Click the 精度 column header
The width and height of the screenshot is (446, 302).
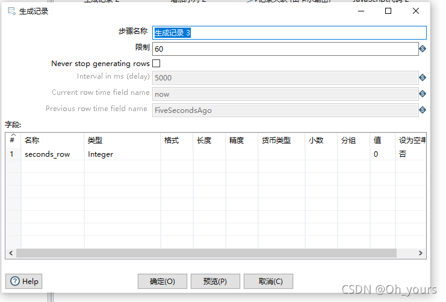(x=242, y=140)
